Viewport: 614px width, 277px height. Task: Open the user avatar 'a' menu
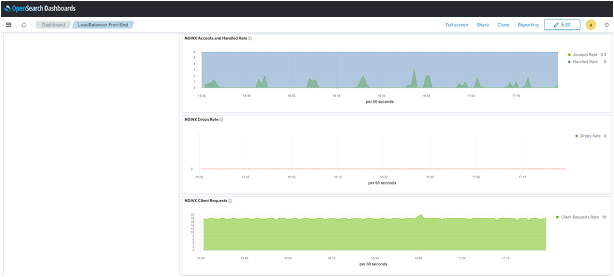[x=590, y=24]
